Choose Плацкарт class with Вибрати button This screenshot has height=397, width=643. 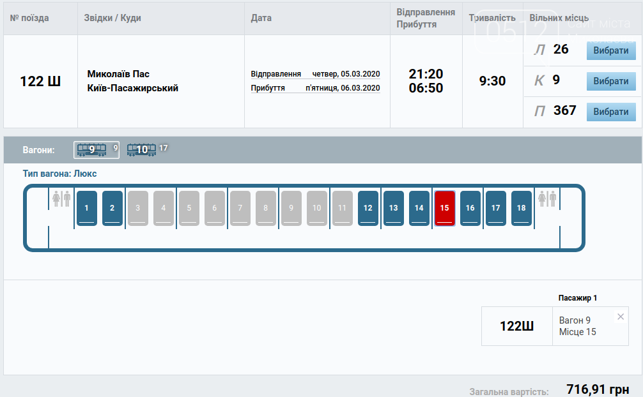pyautogui.click(x=611, y=112)
